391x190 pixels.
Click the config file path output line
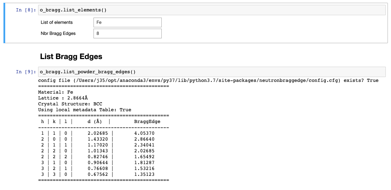[208, 80]
